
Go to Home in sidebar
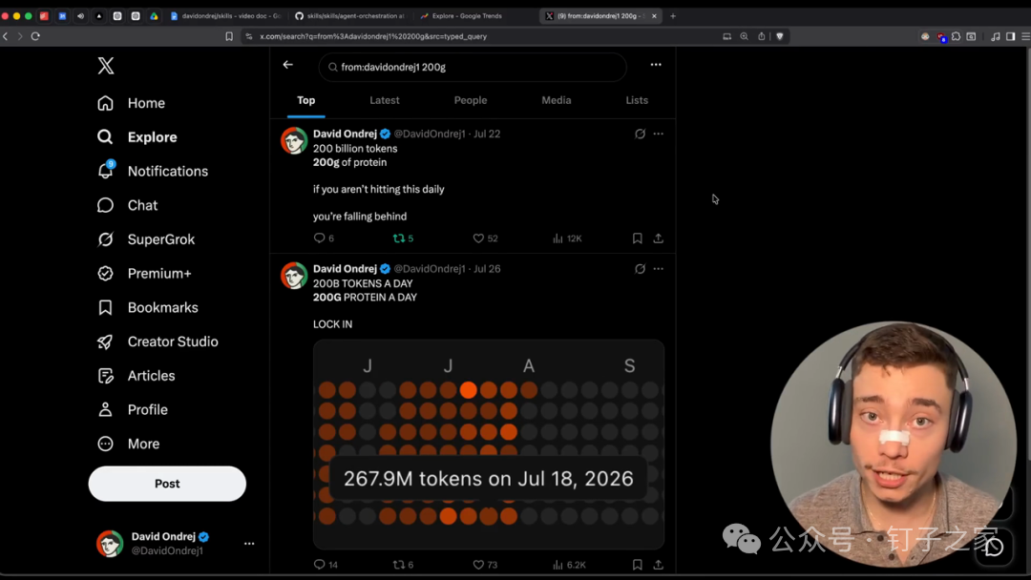(131, 103)
